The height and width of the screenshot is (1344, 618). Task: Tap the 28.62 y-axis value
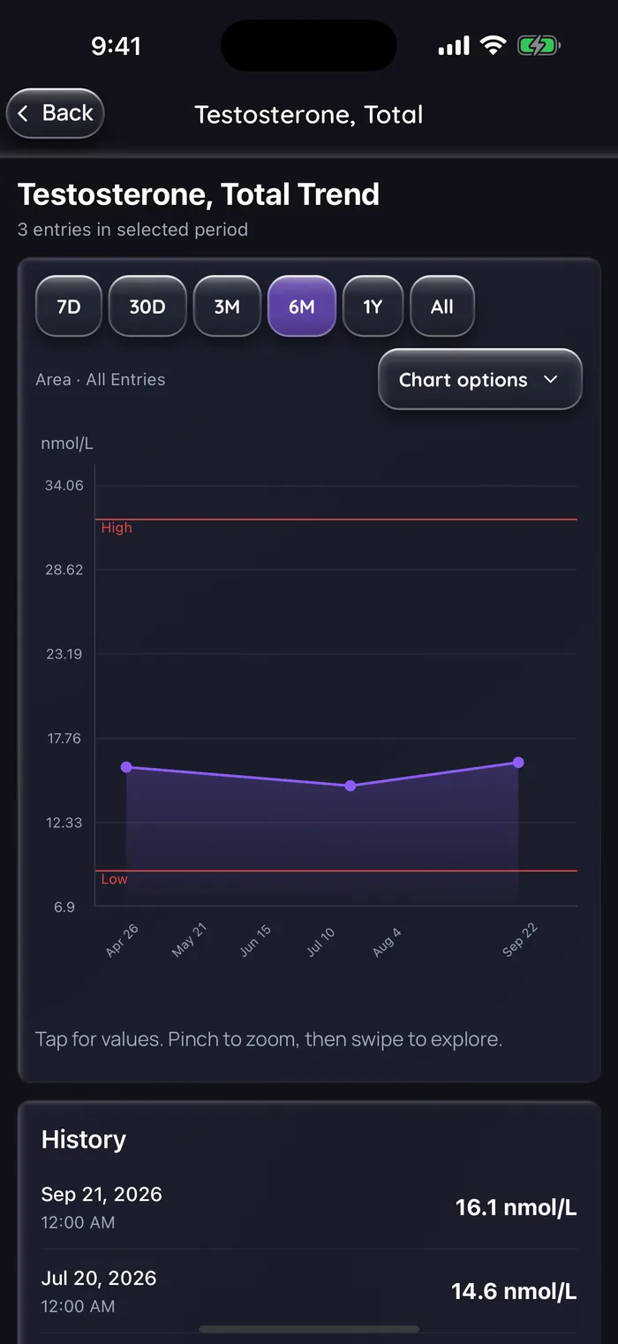[x=64, y=570]
